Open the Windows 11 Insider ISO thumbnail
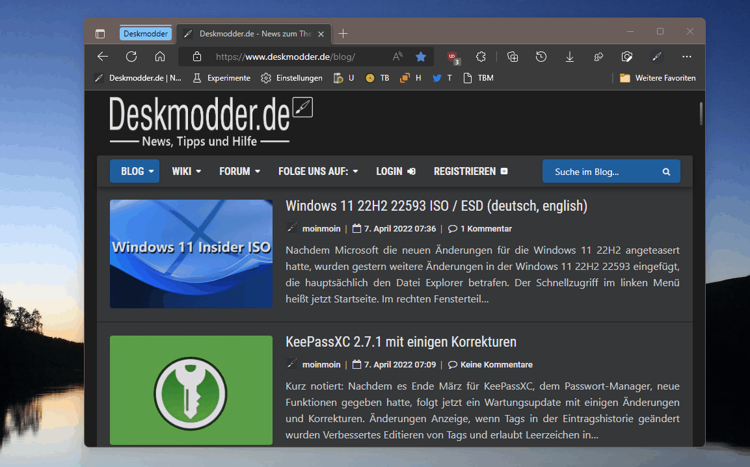 [x=191, y=254]
